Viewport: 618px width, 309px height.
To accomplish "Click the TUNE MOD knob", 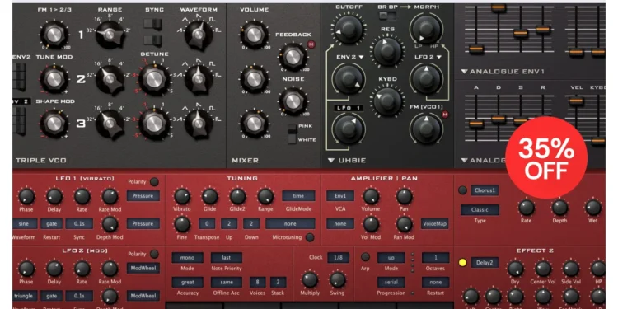I will pyautogui.click(x=54, y=79).
